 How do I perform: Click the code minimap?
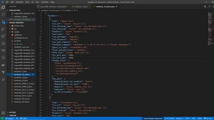pos(211,29)
